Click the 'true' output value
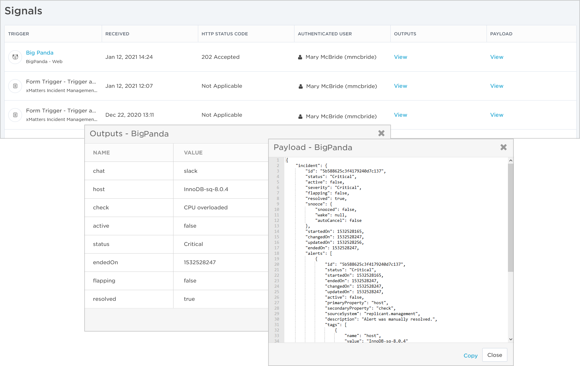580x366 pixels. tap(189, 299)
